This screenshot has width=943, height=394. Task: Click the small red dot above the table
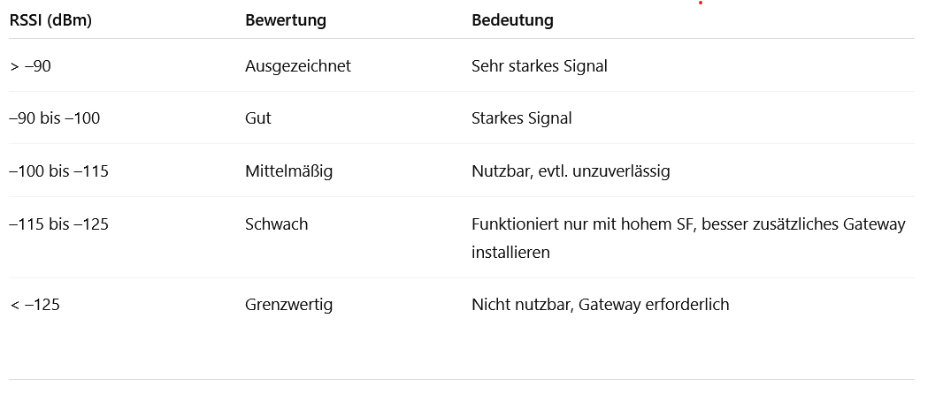[700, 3]
